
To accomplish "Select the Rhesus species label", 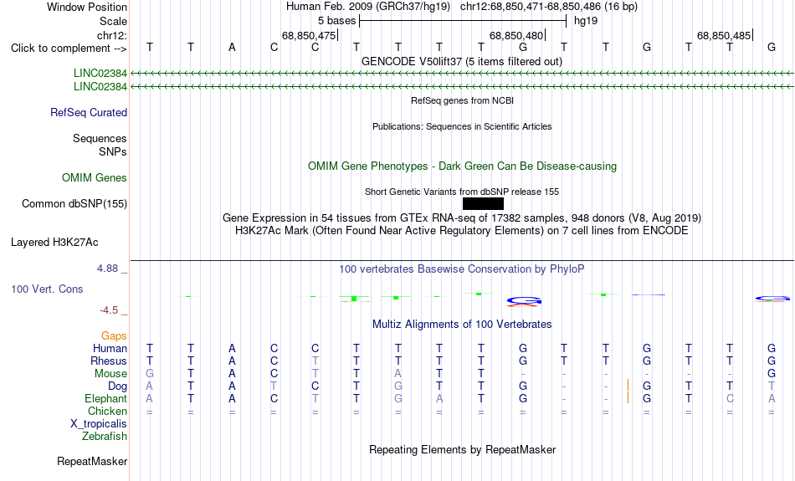I will 109,361.
